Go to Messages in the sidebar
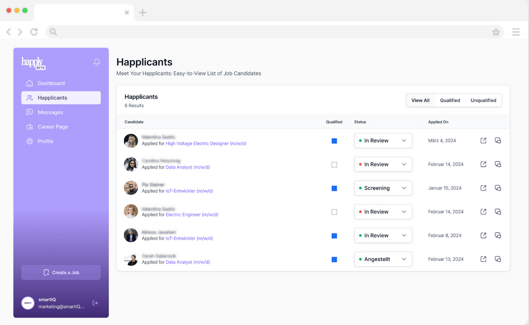529x325 pixels. [x=50, y=112]
